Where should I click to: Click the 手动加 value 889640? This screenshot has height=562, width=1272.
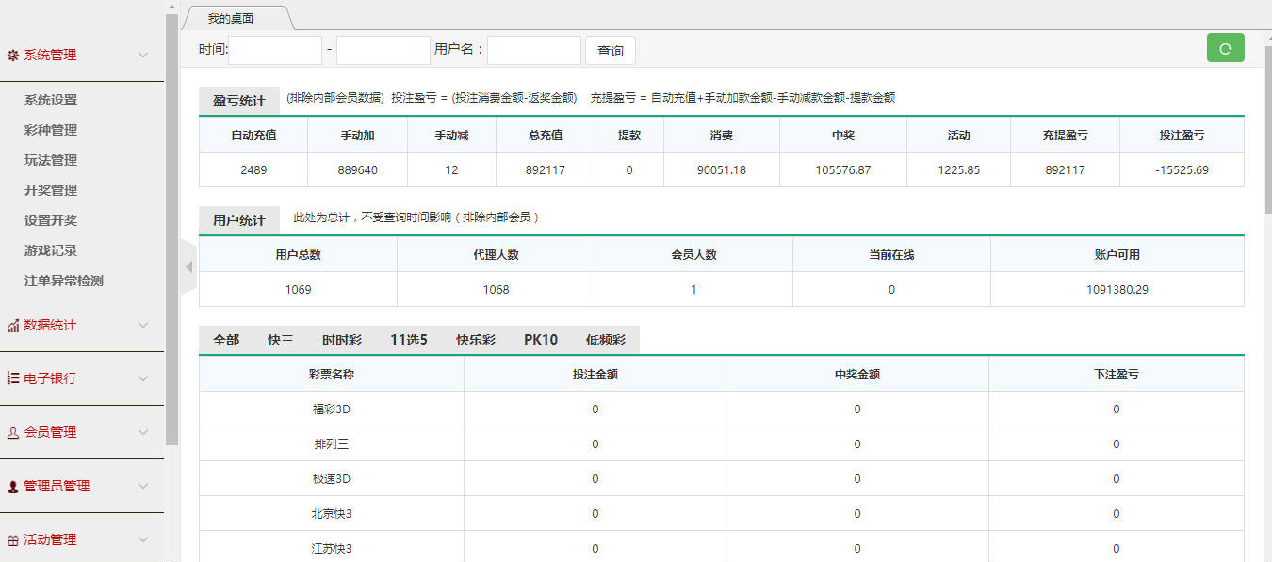click(x=357, y=170)
